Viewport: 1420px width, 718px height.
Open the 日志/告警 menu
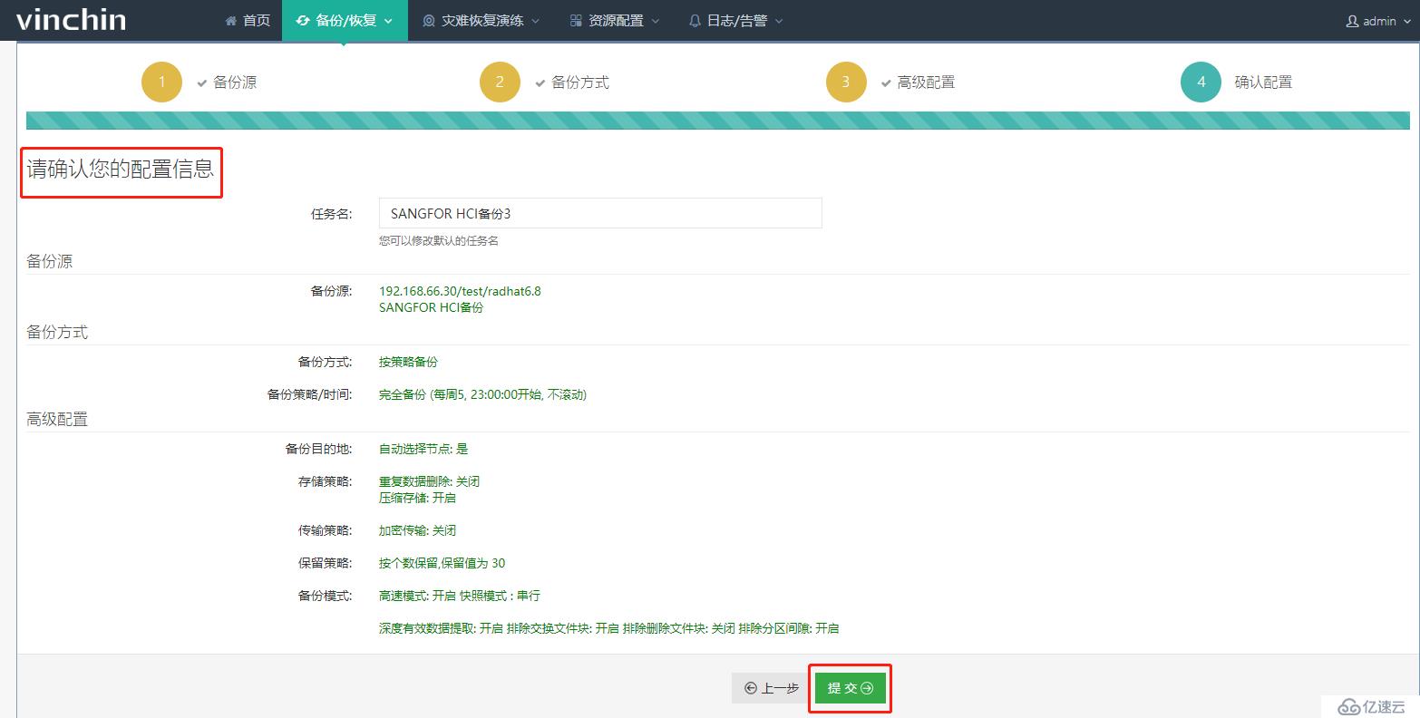click(735, 20)
